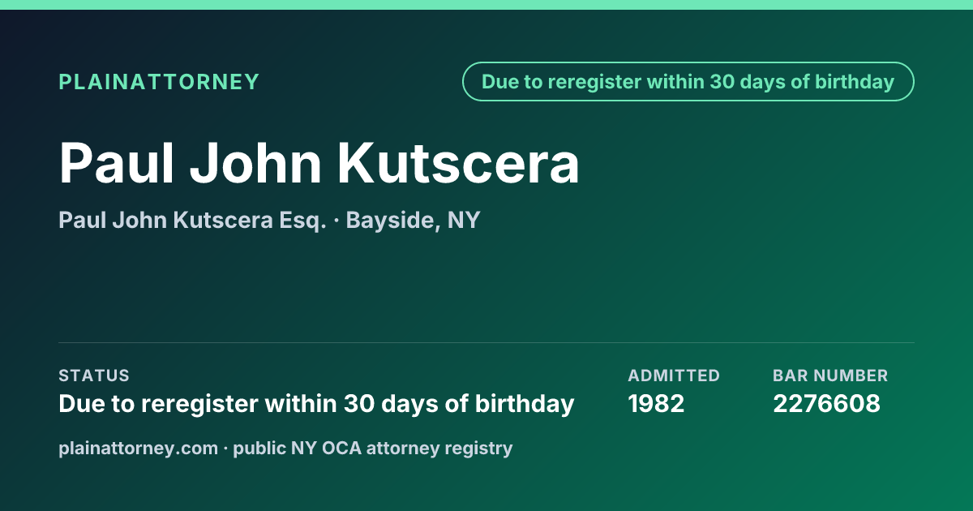Select the large Paul John Kutscera heading

click(x=319, y=164)
